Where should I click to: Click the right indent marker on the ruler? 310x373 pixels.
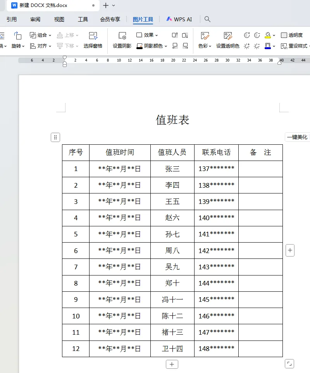click(x=279, y=63)
